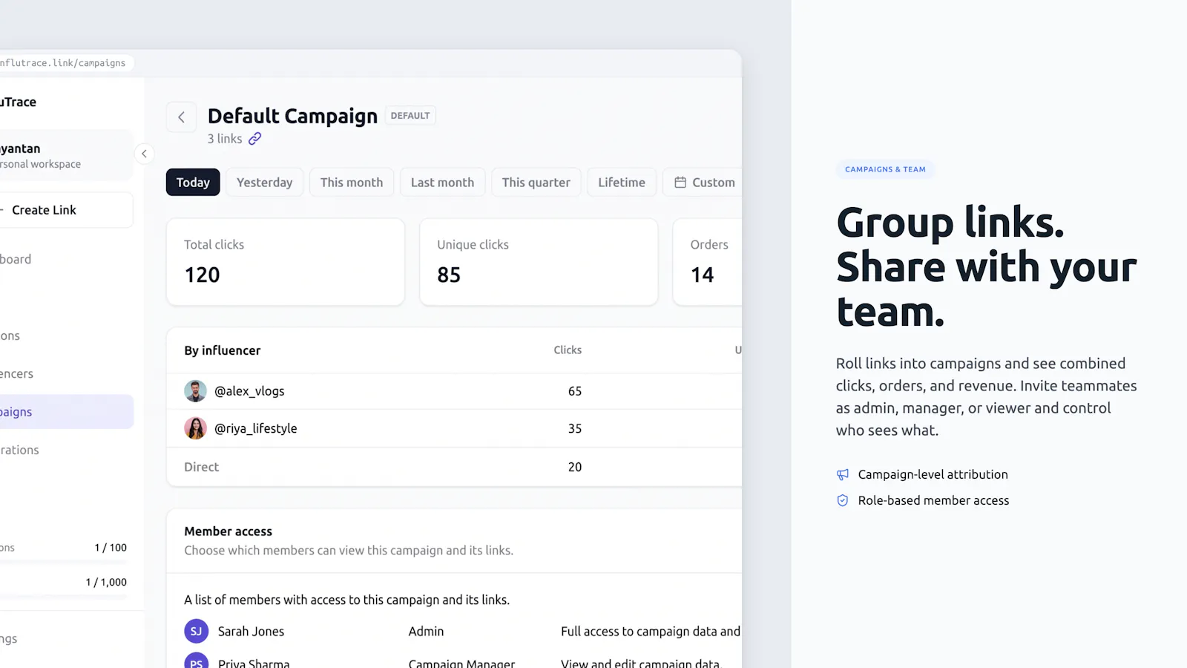Viewport: 1187px width, 668px height.
Task: Click the 35 clicks value
Action: coord(575,428)
